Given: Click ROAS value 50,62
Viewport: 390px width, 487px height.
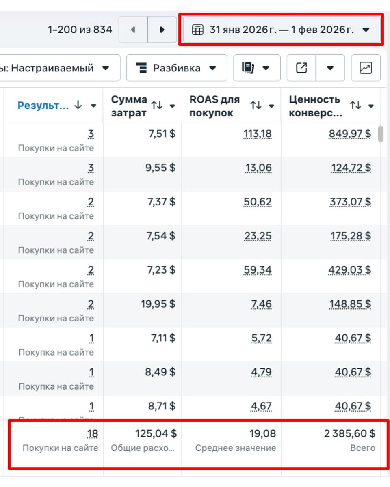Looking at the screenshot, I should click(258, 202).
